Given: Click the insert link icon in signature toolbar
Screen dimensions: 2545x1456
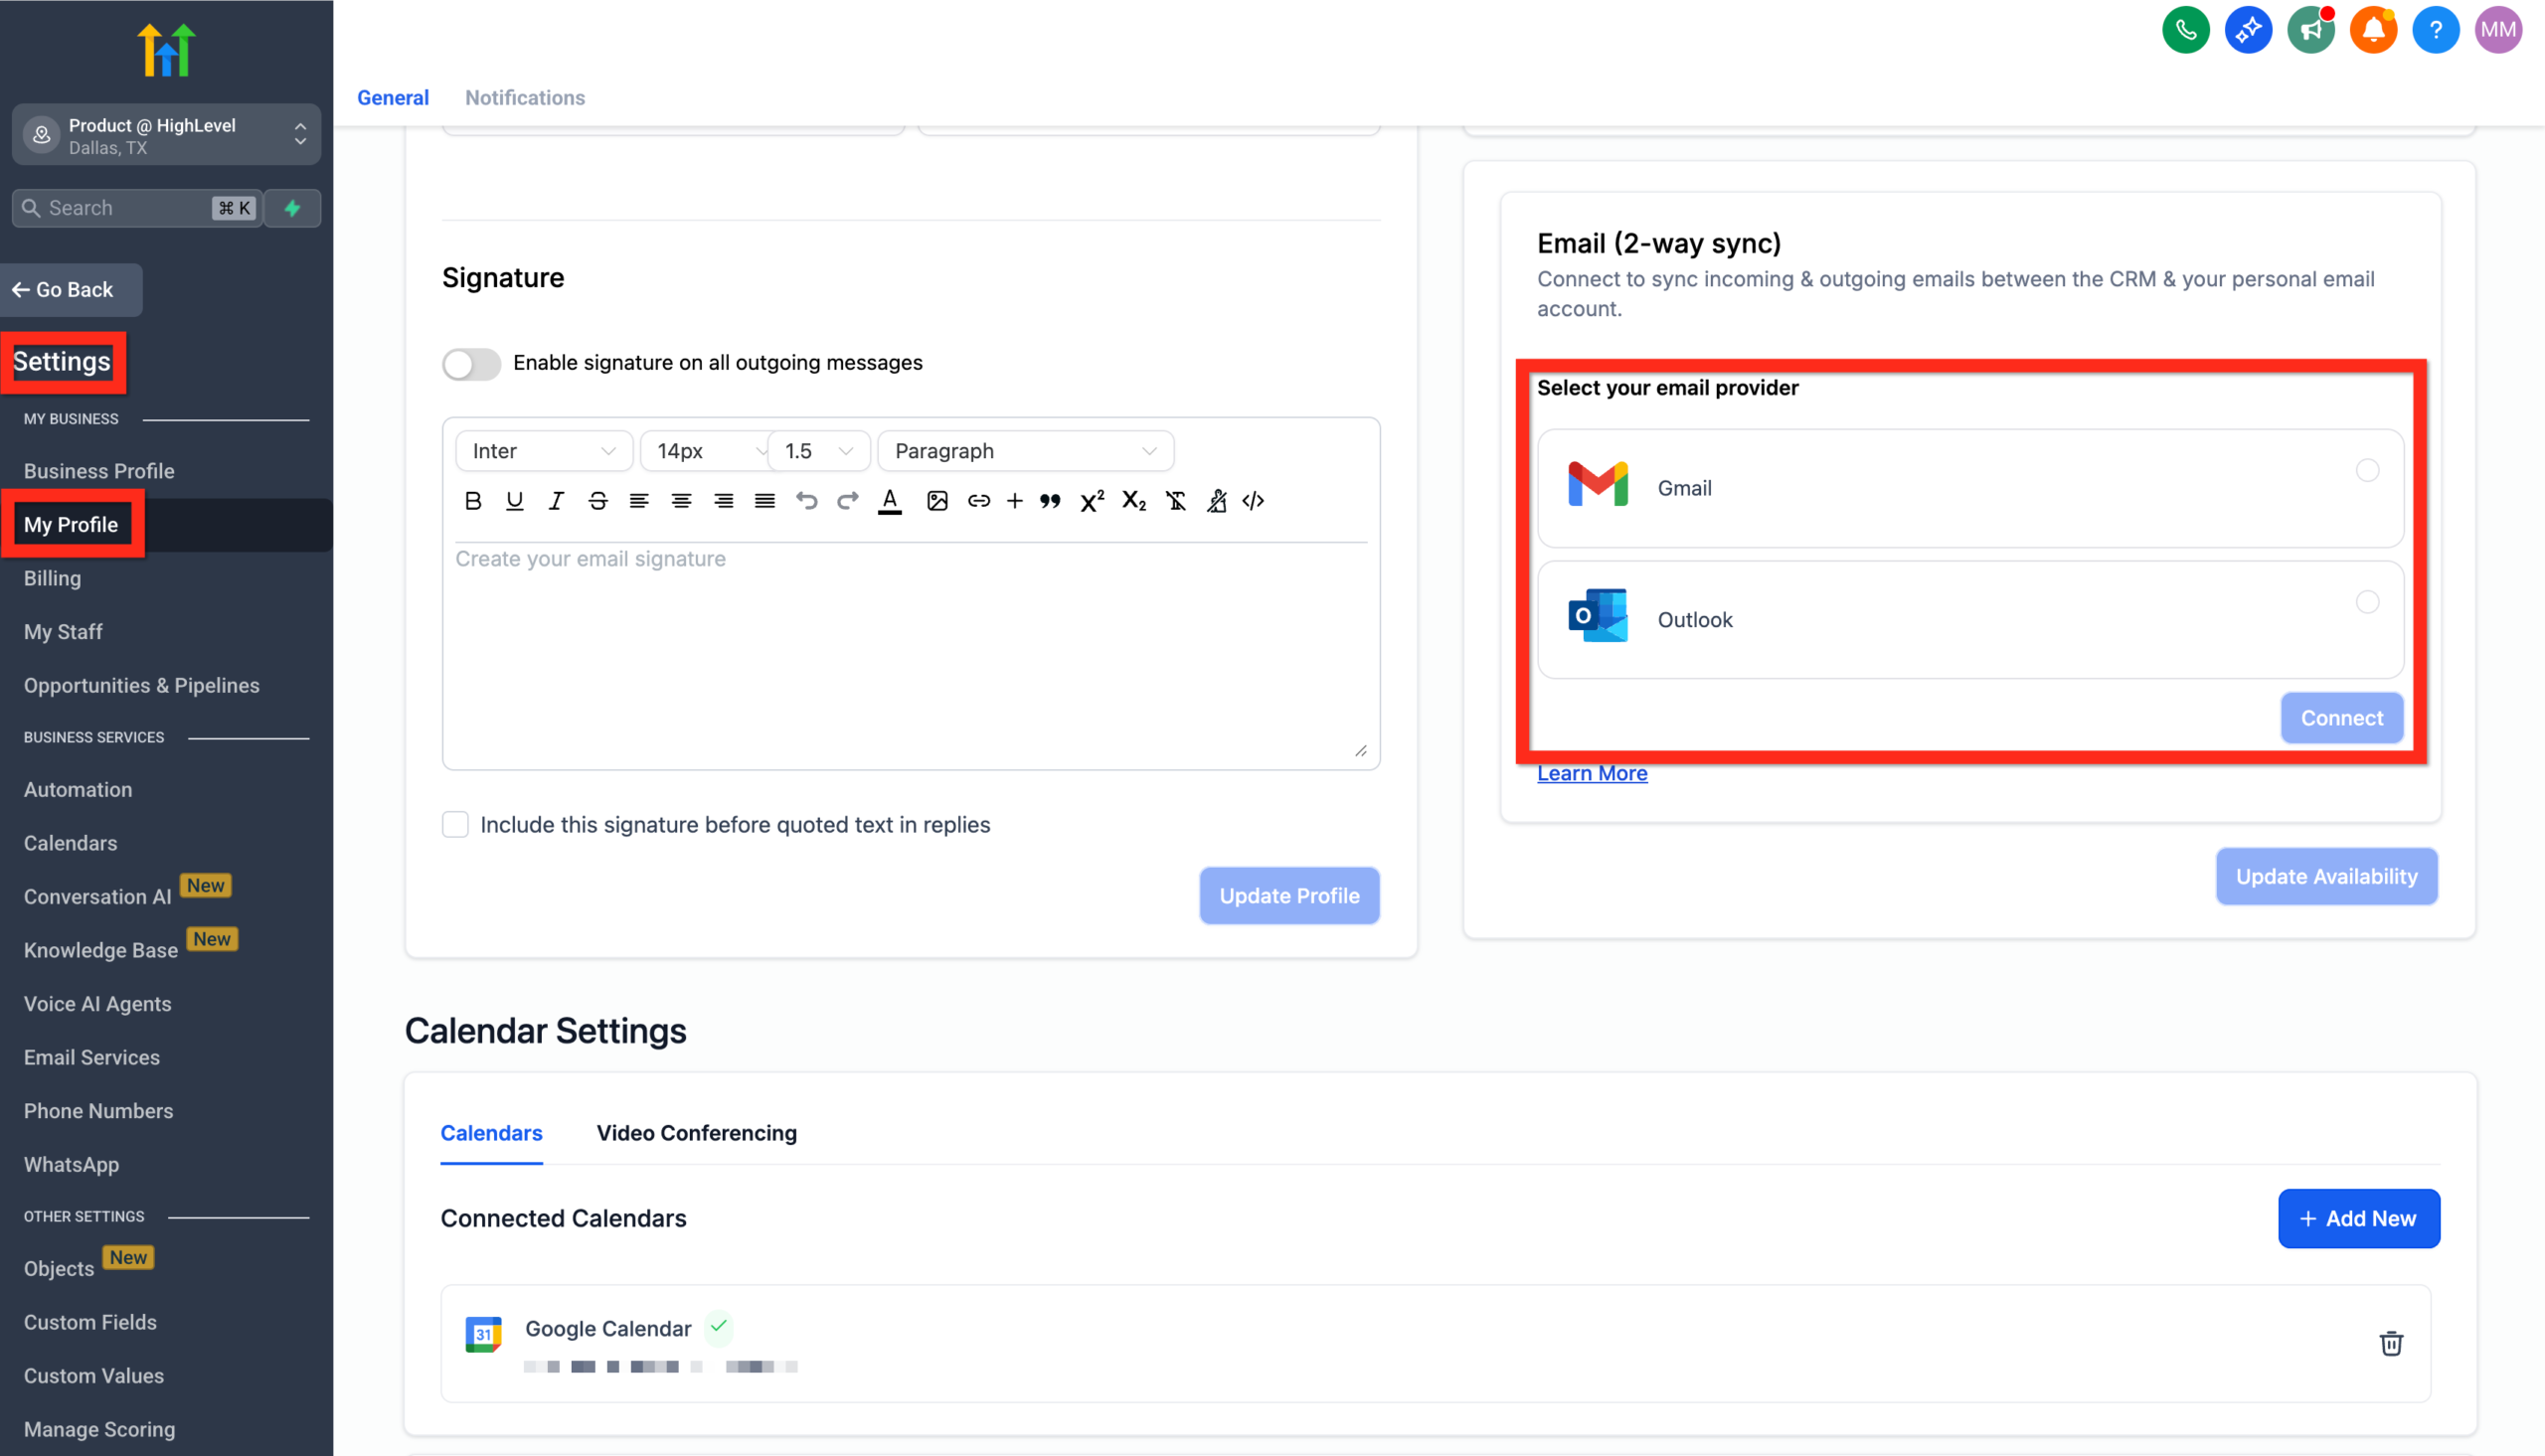Looking at the screenshot, I should point(979,501).
